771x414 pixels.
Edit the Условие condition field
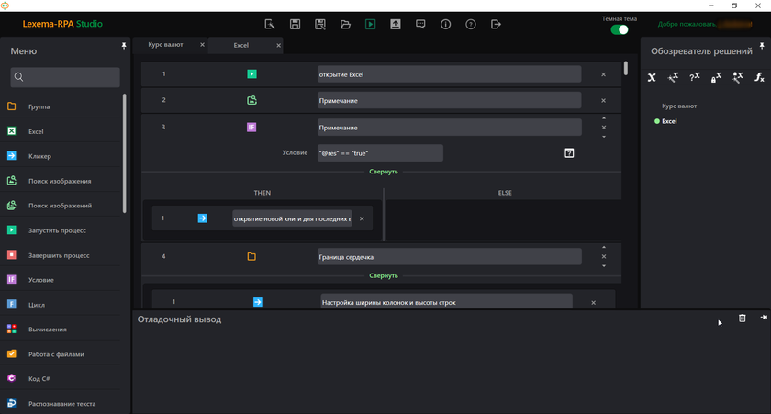click(380, 153)
